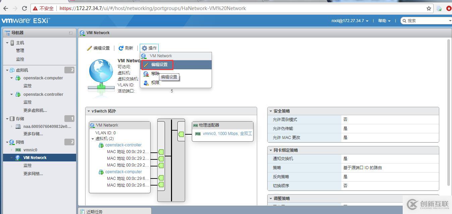Open the 帮助 help dropdown

coord(384,21)
